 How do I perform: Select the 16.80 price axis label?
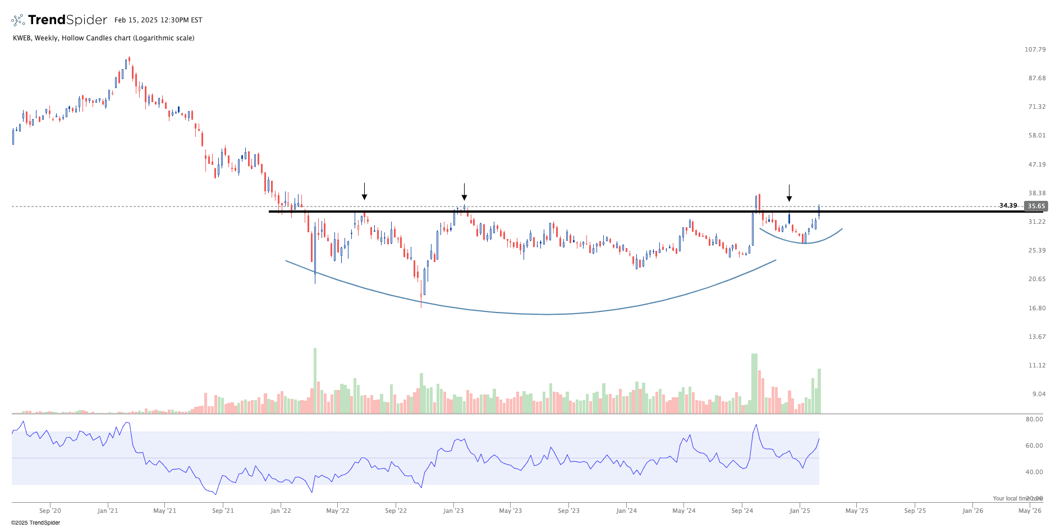[x=1036, y=308]
